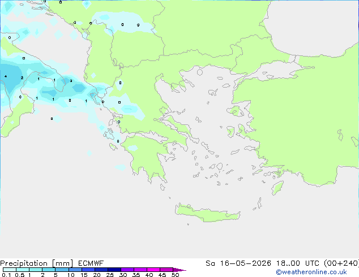Screen dimensions: 359x277
Task: Click the '0.1' legend value label
Action: (x=6, y=275)
